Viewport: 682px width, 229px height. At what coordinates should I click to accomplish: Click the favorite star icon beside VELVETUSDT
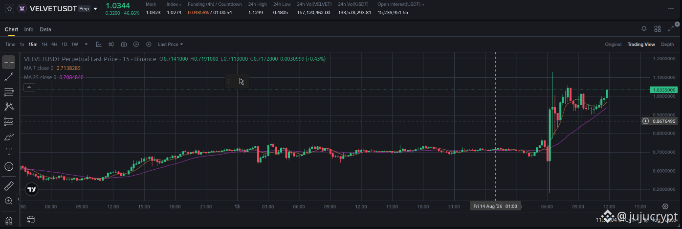click(x=10, y=9)
